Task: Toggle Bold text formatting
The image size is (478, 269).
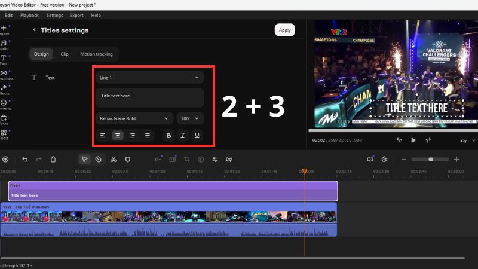Action: click(x=168, y=136)
